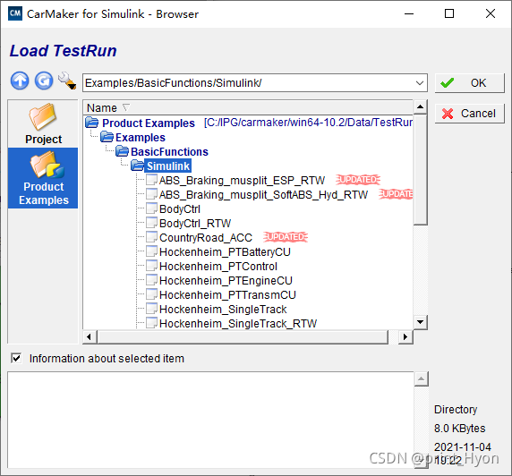Open the wrench tools icon
Image resolution: width=512 pixels, height=476 pixels.
pos(67,81)
